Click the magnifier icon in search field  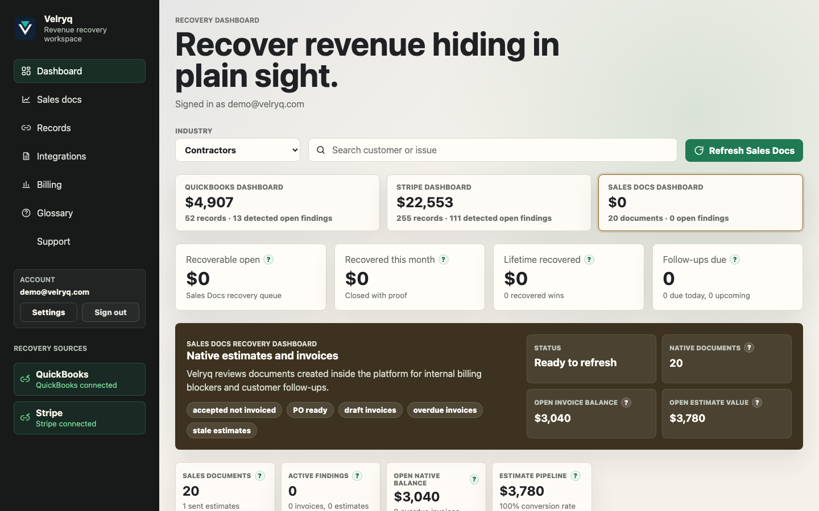pyautogui.click(x=321, y=150)
